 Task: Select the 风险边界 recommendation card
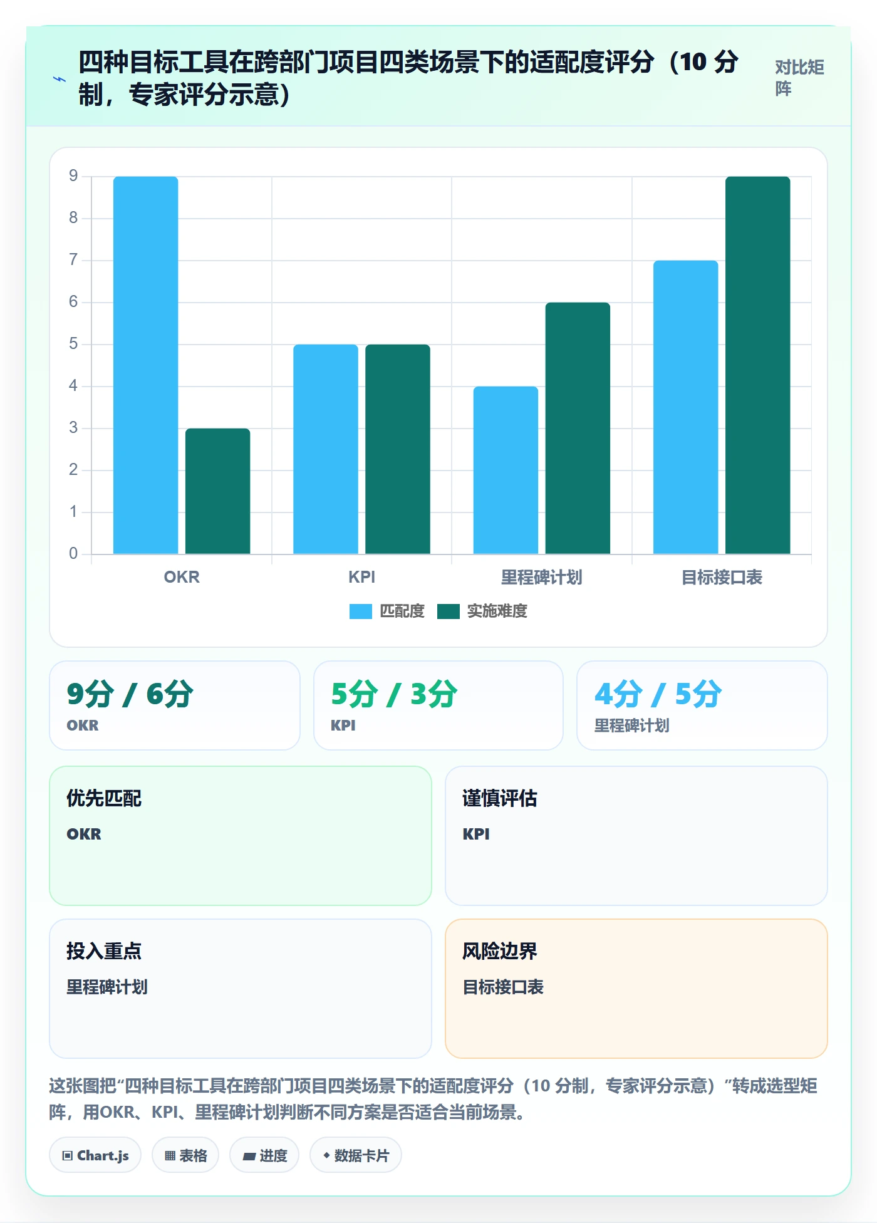(x=636, y=989)
